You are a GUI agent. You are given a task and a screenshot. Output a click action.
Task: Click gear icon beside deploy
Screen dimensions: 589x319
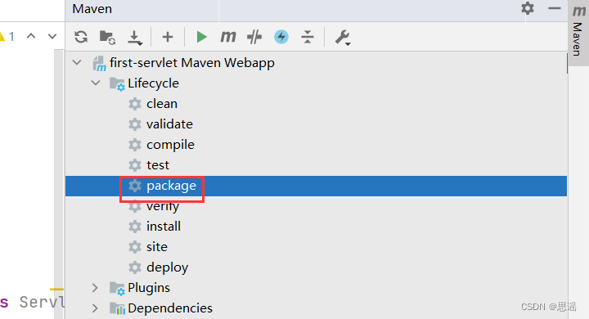[135, 267]
